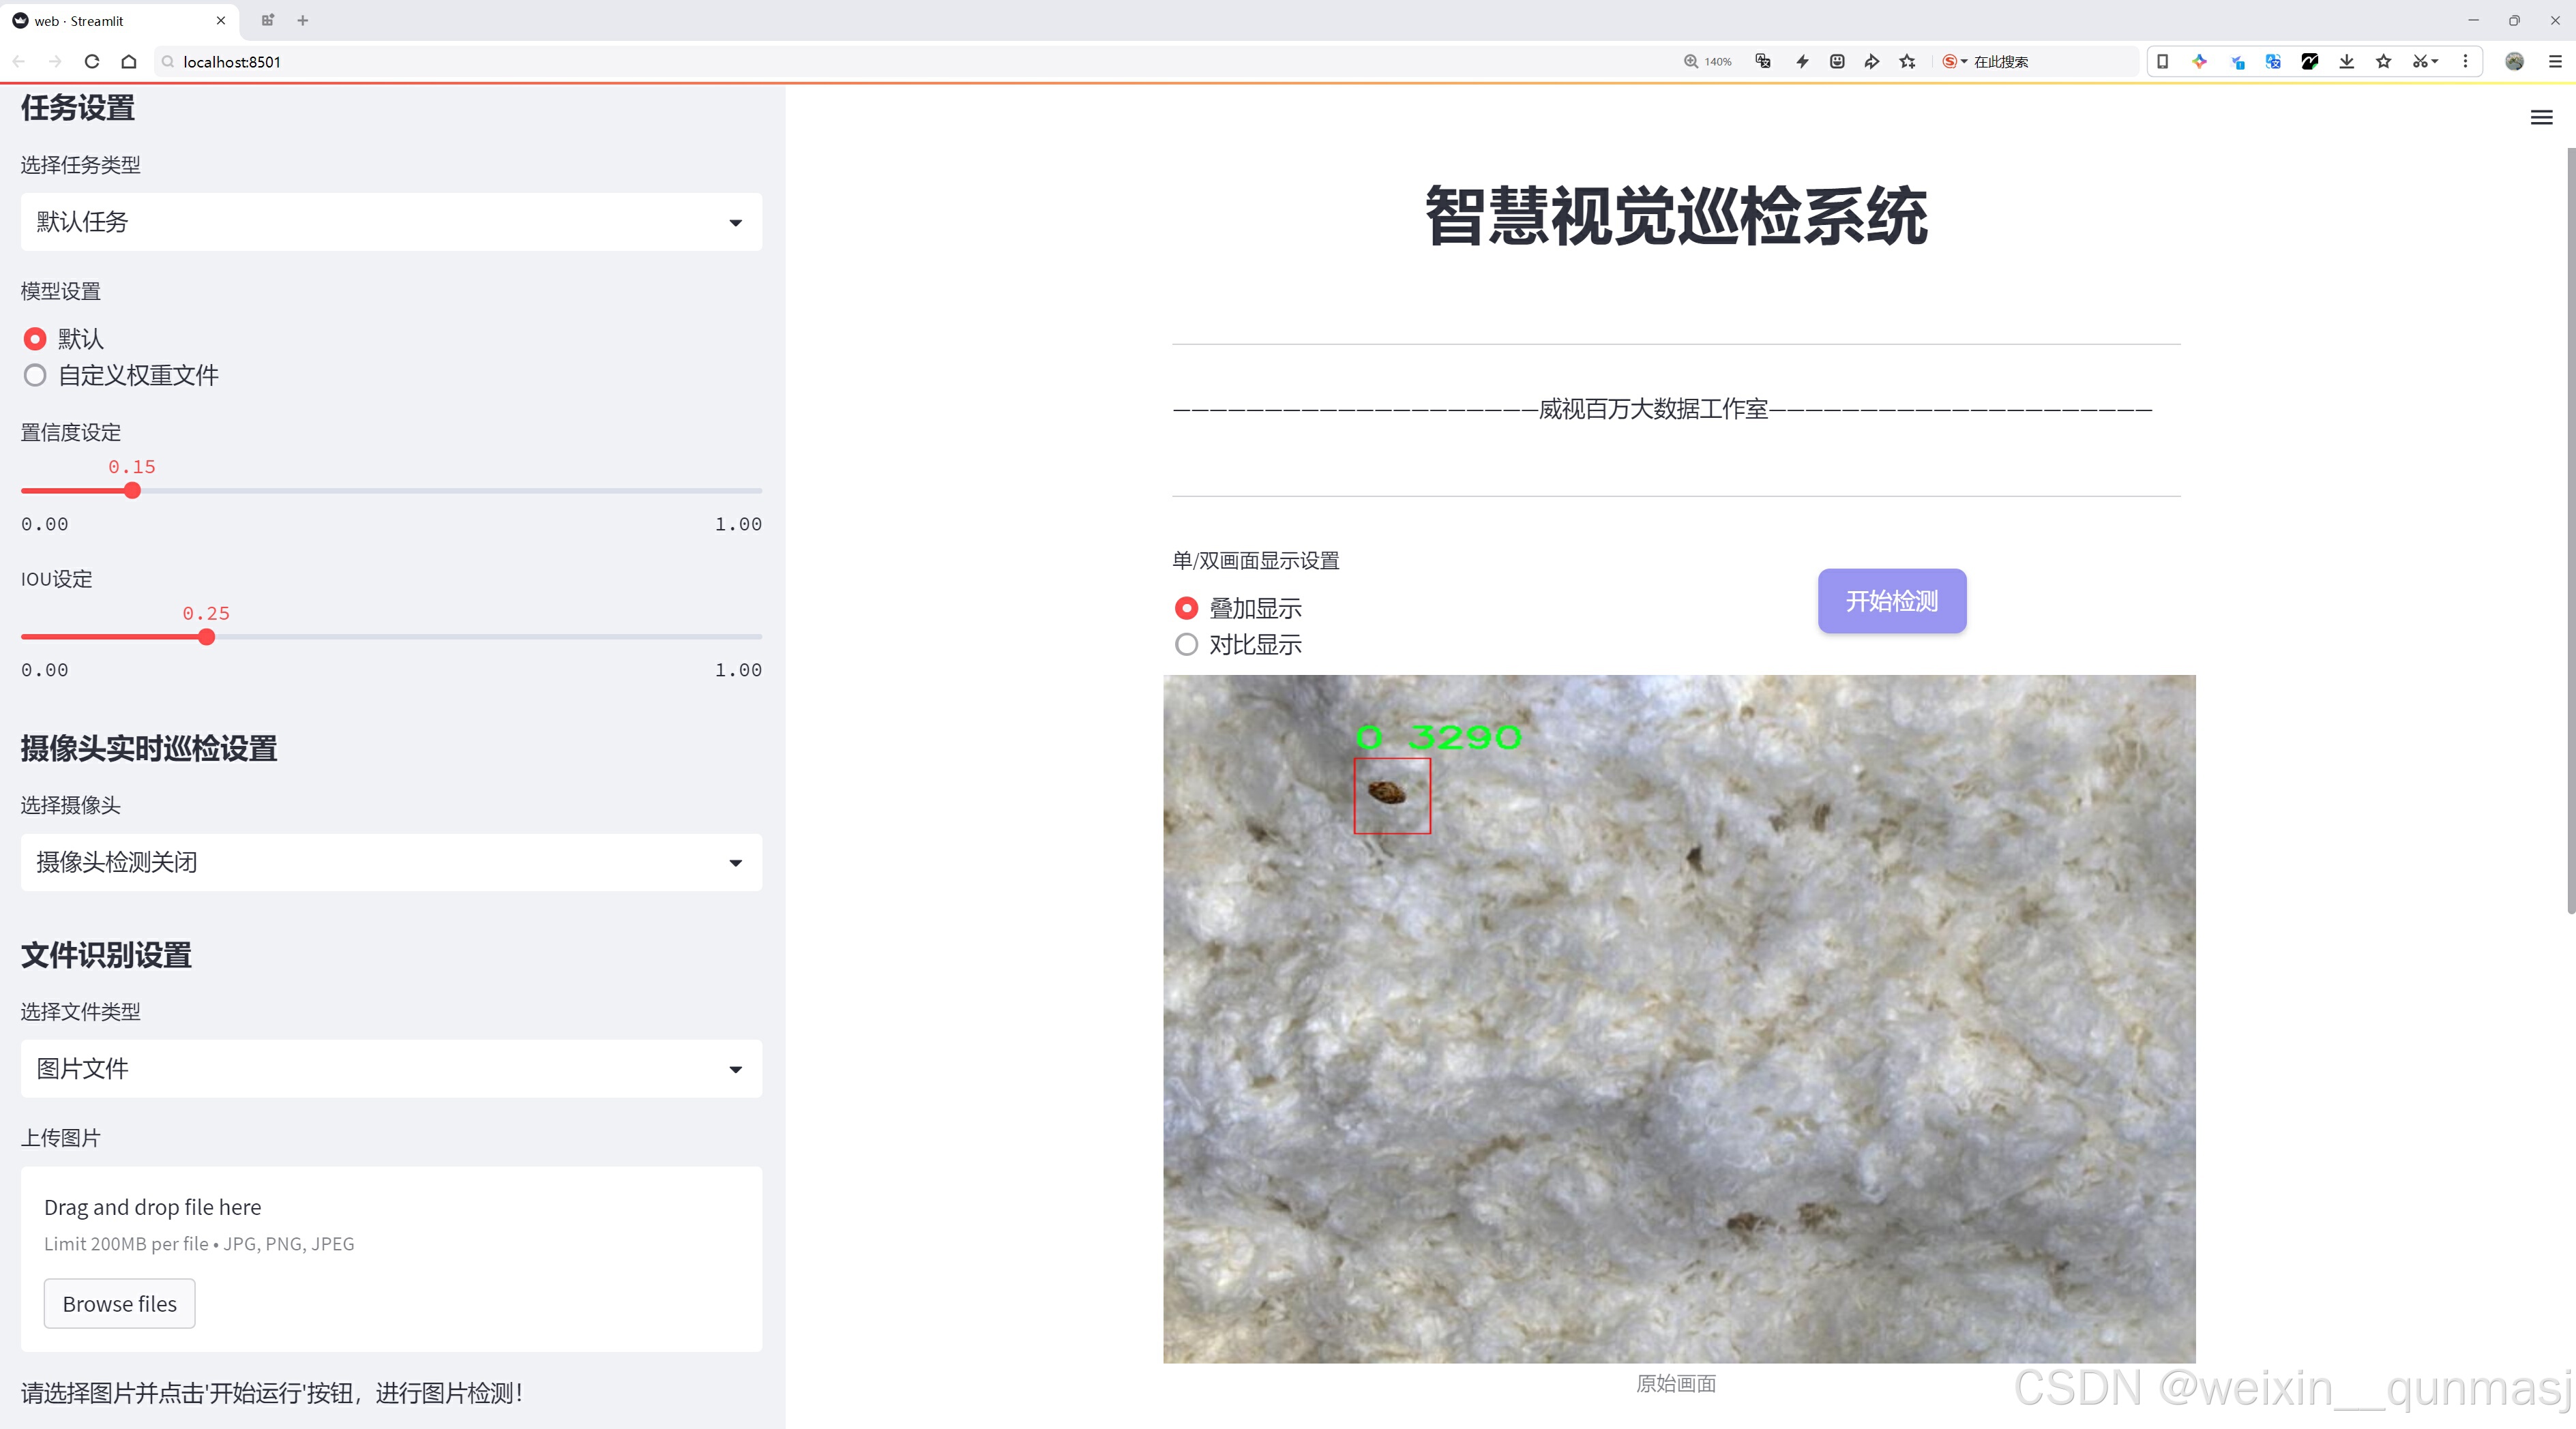Select the 自定义权重文件 radio option
The height and width of the screenshot is (1429, 2576).
click(35, 376)
